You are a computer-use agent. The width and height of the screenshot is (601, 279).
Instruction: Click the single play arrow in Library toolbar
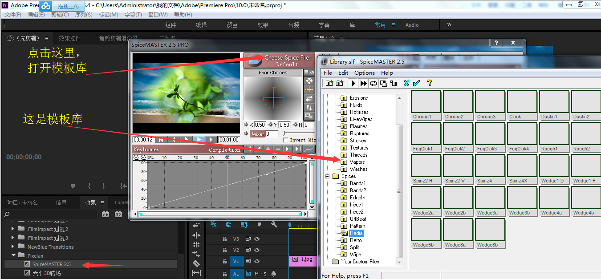tap(353, 83)
